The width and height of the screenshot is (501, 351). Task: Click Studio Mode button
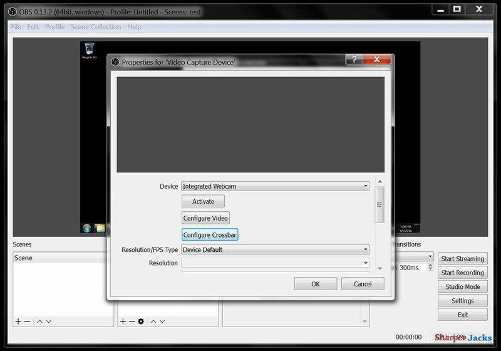(x=463, y=286)
